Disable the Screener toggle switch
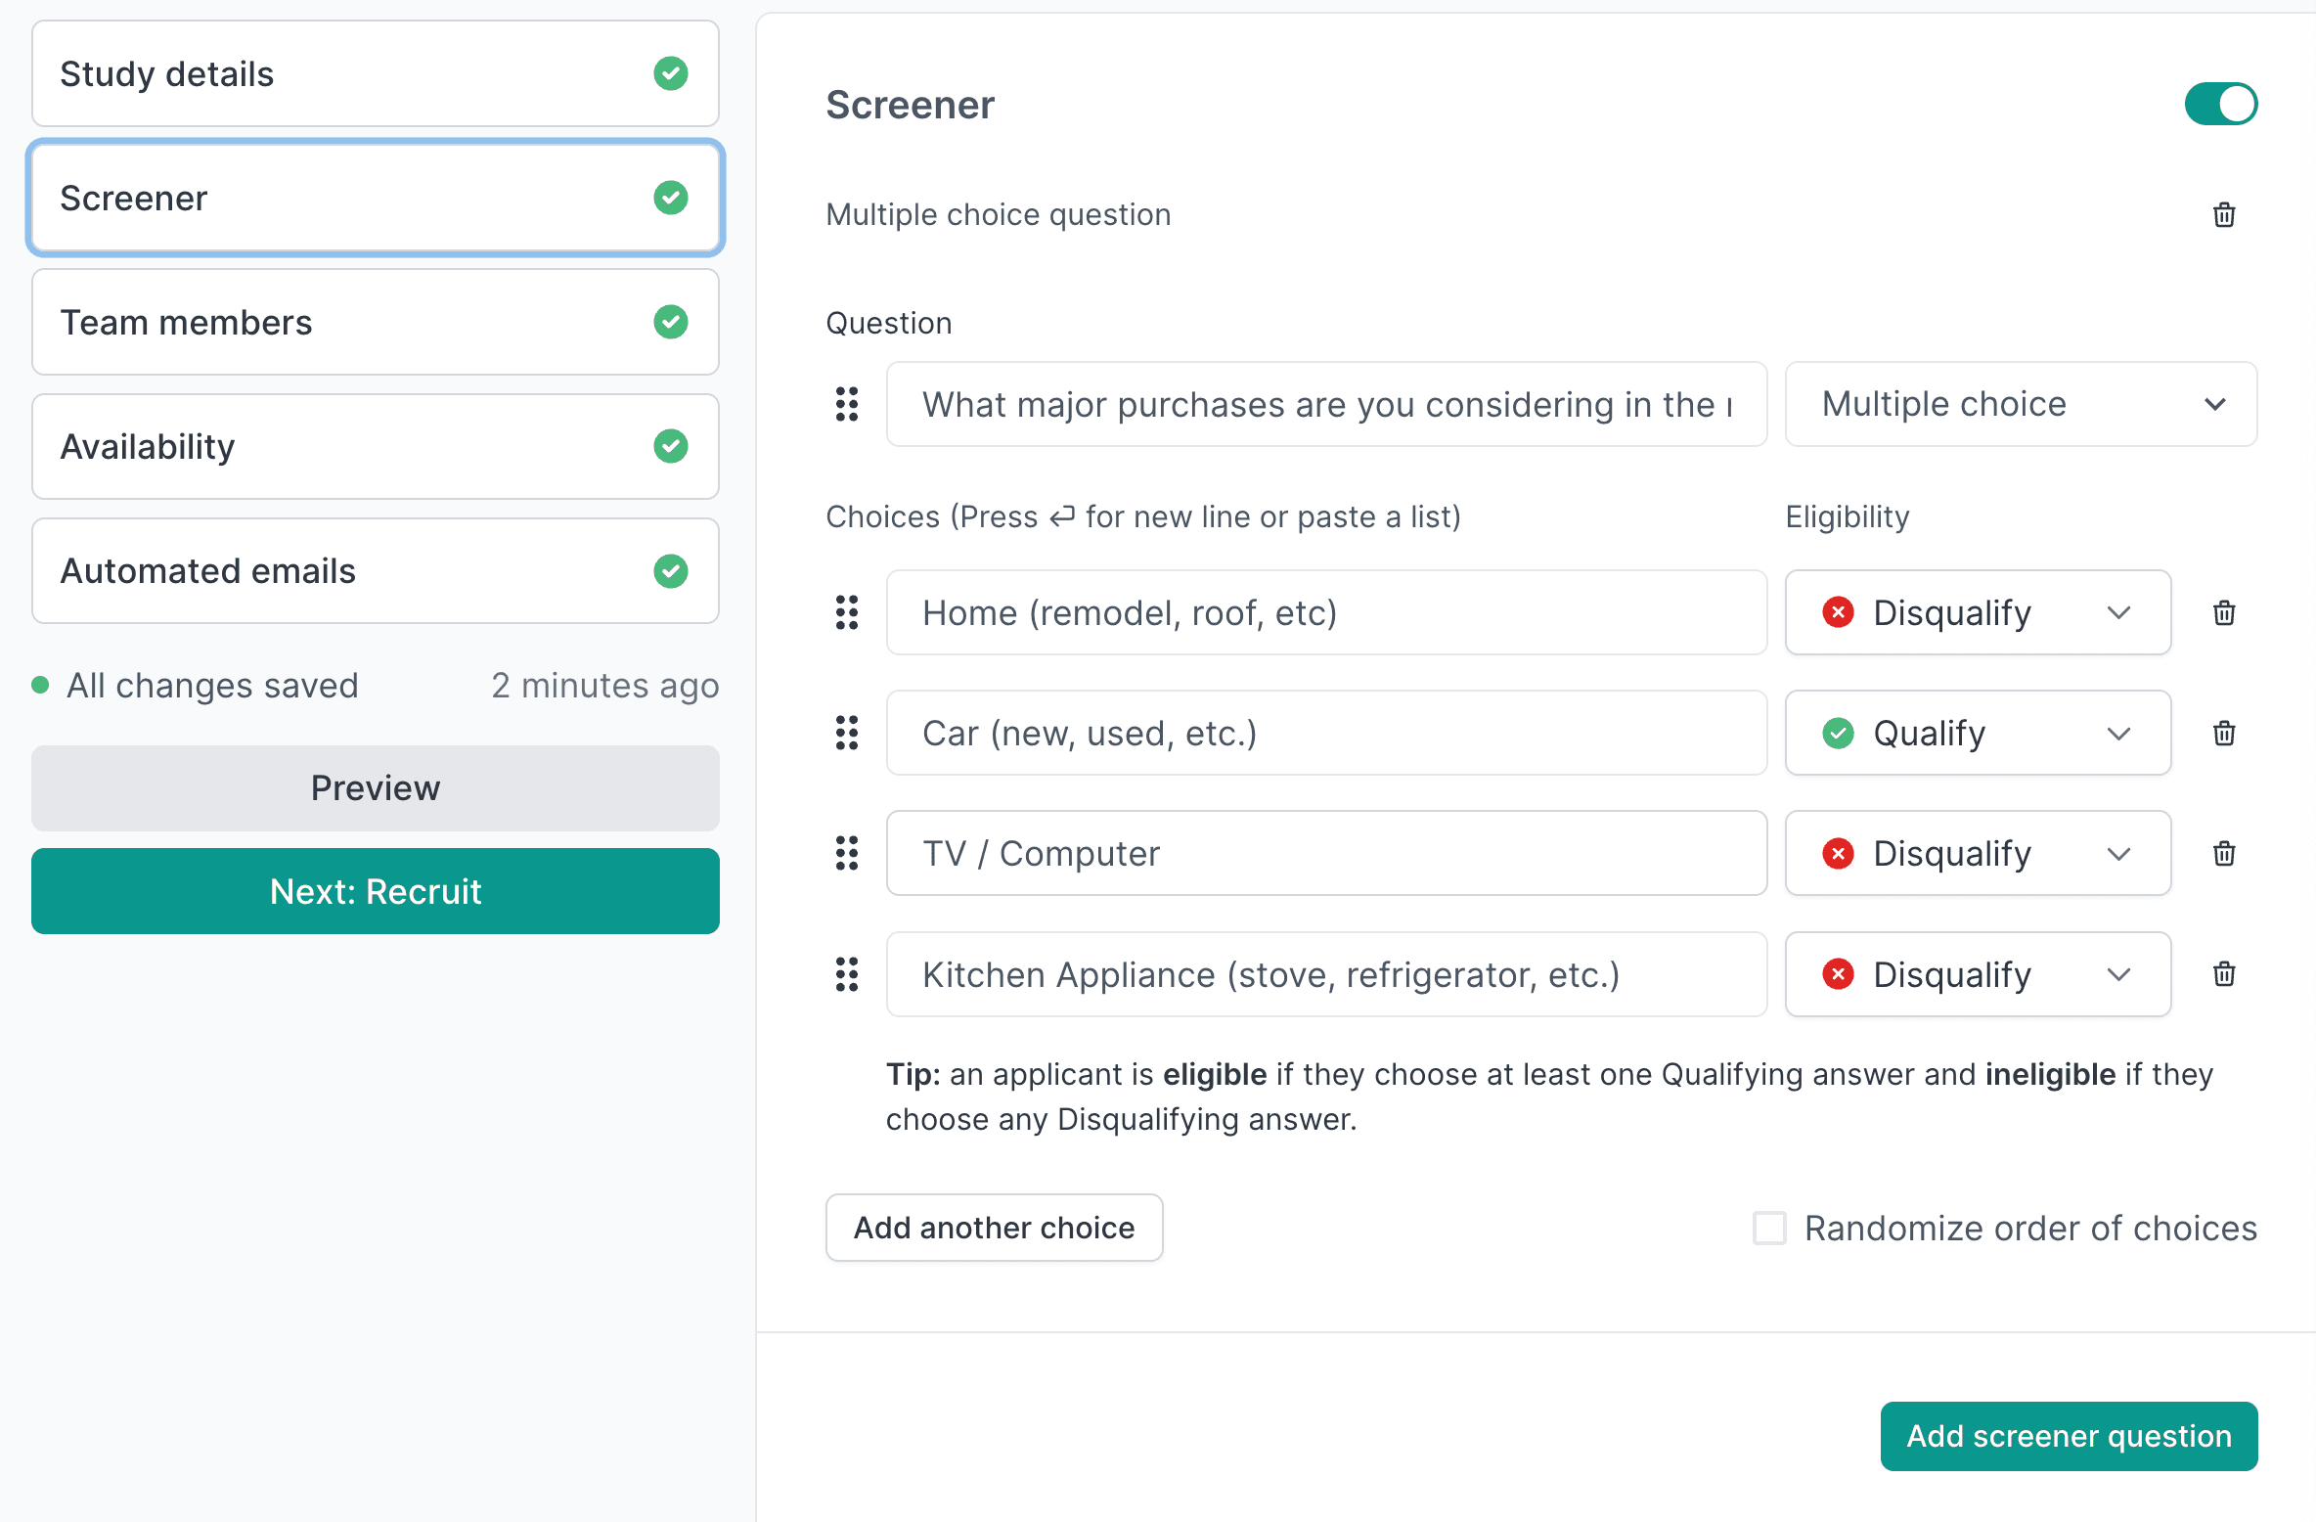The height and width of the screenshot is (1522, 2316). [2221, 104]
